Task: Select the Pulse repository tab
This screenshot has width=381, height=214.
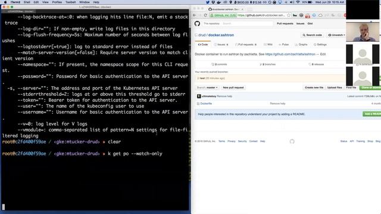Action: point(283,45)
